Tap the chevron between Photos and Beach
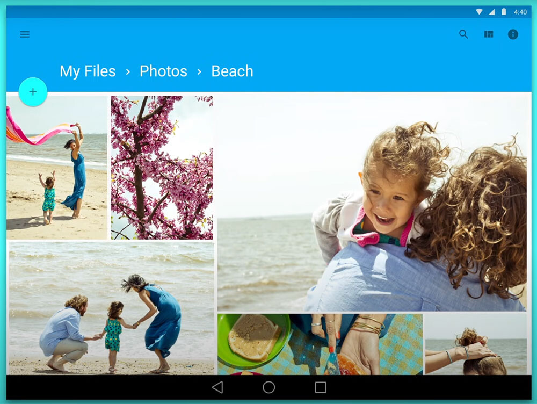 (x=199, y=71)
